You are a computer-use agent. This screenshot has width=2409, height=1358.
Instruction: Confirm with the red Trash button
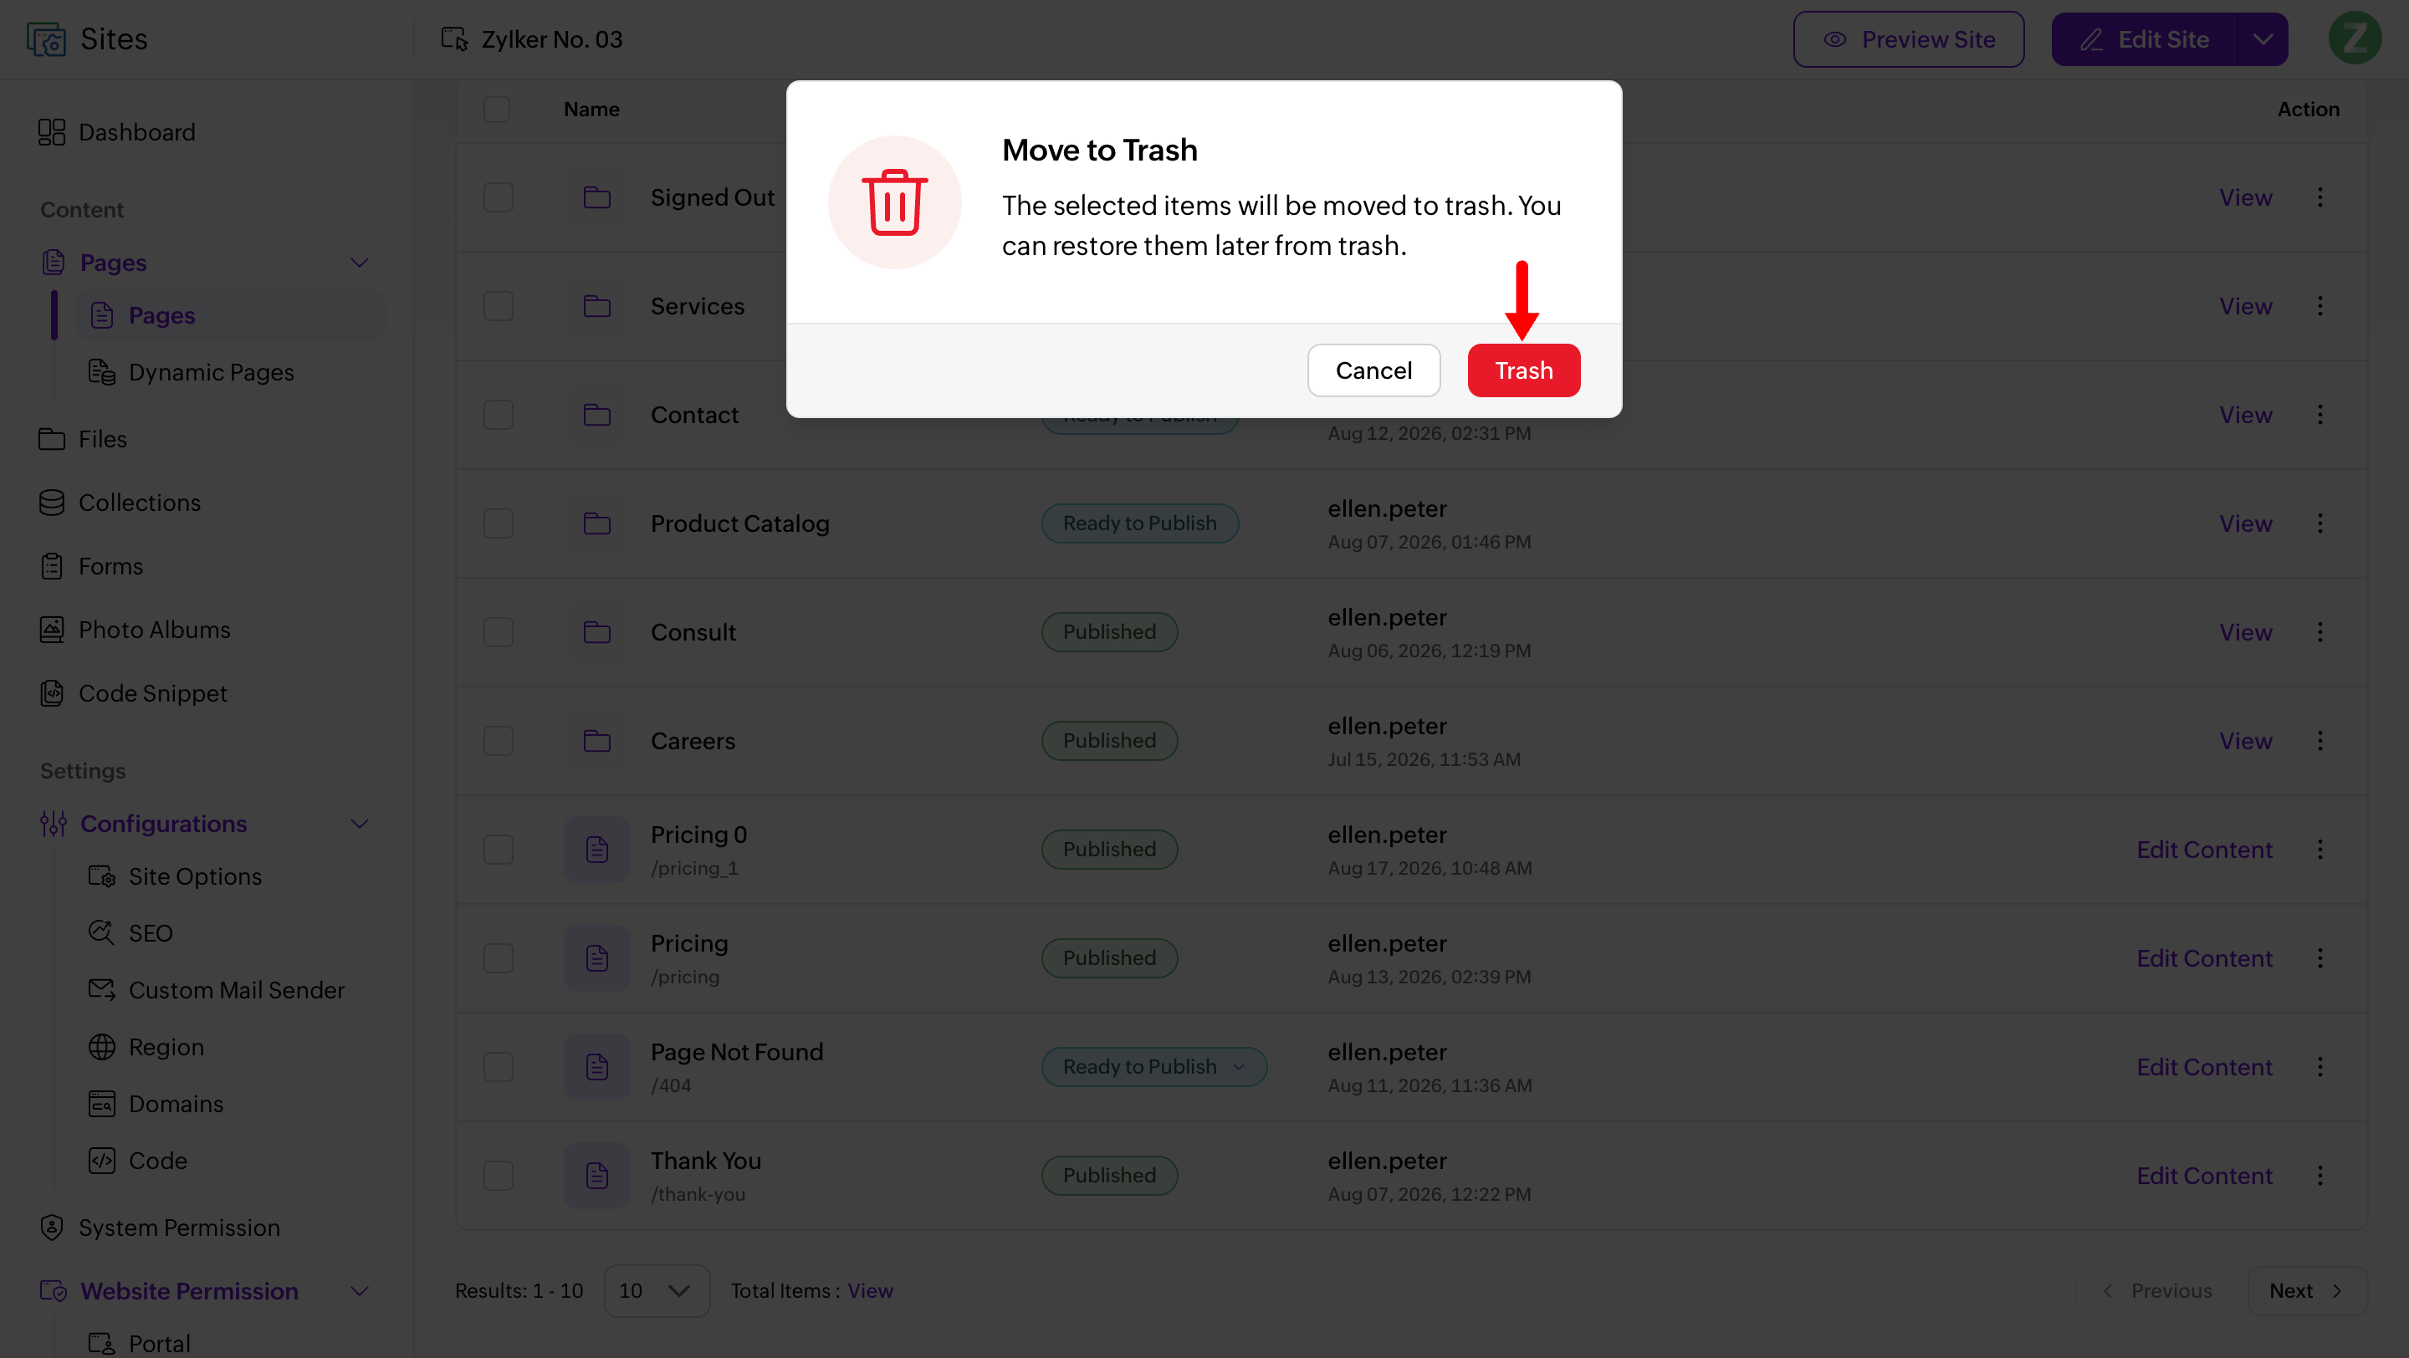coord(1523,371)
